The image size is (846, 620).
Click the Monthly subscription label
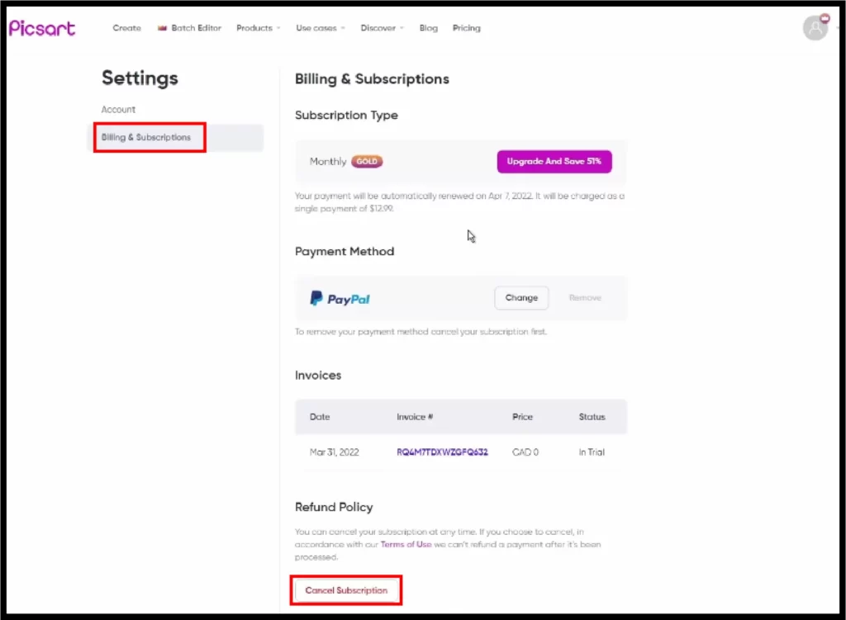pyautogui.click(x=327, y=161)
